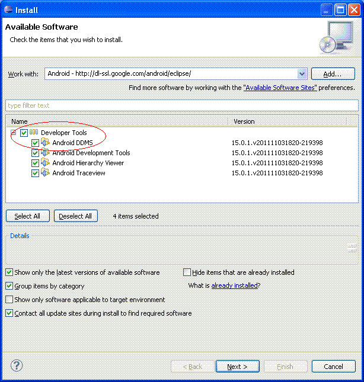Toggle Group items by category checkbox

click(9, 286)
